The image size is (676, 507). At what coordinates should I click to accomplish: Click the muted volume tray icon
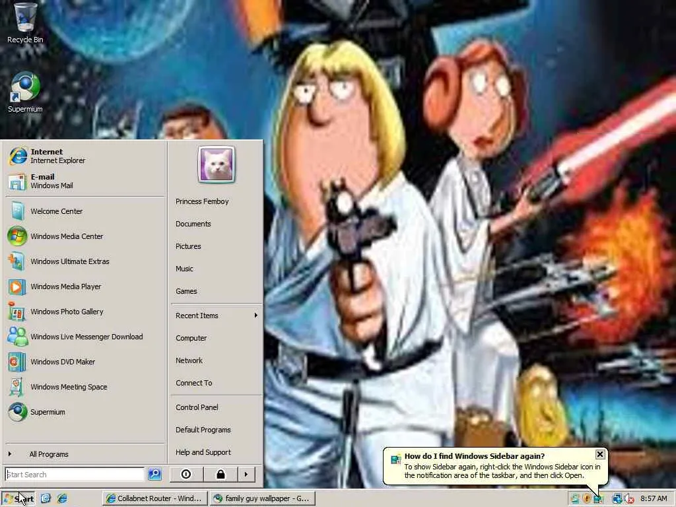(629, 499)
